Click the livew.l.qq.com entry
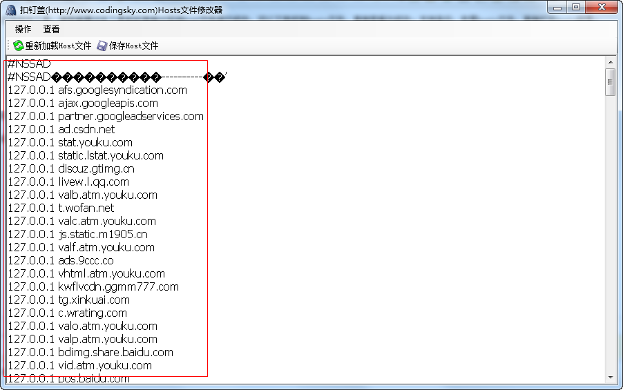Viewport: 623px width, 390px height. tap(68, 182)
